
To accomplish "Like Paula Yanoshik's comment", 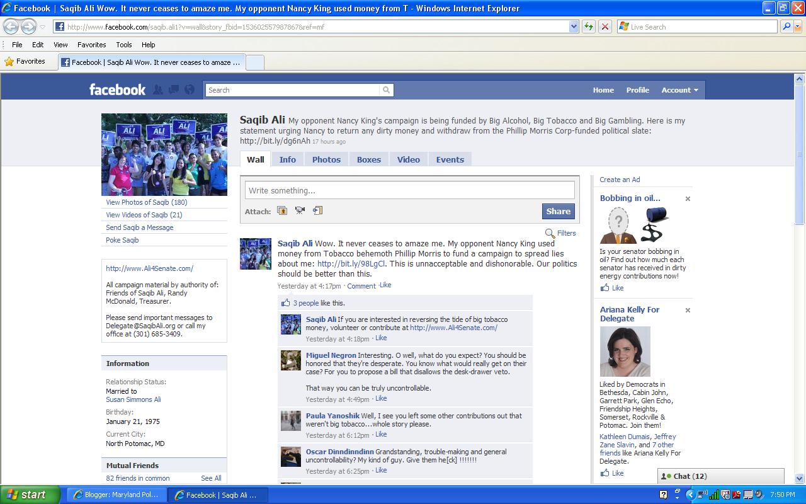I will pos(381,435).
